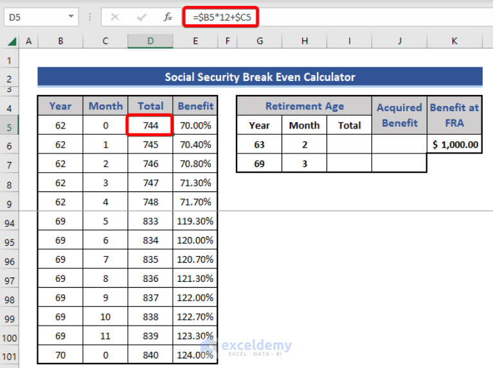Viewport: 493px width, 368px height.
Task: Select cell with 71.70% benefit
Action: coord(195,202)
